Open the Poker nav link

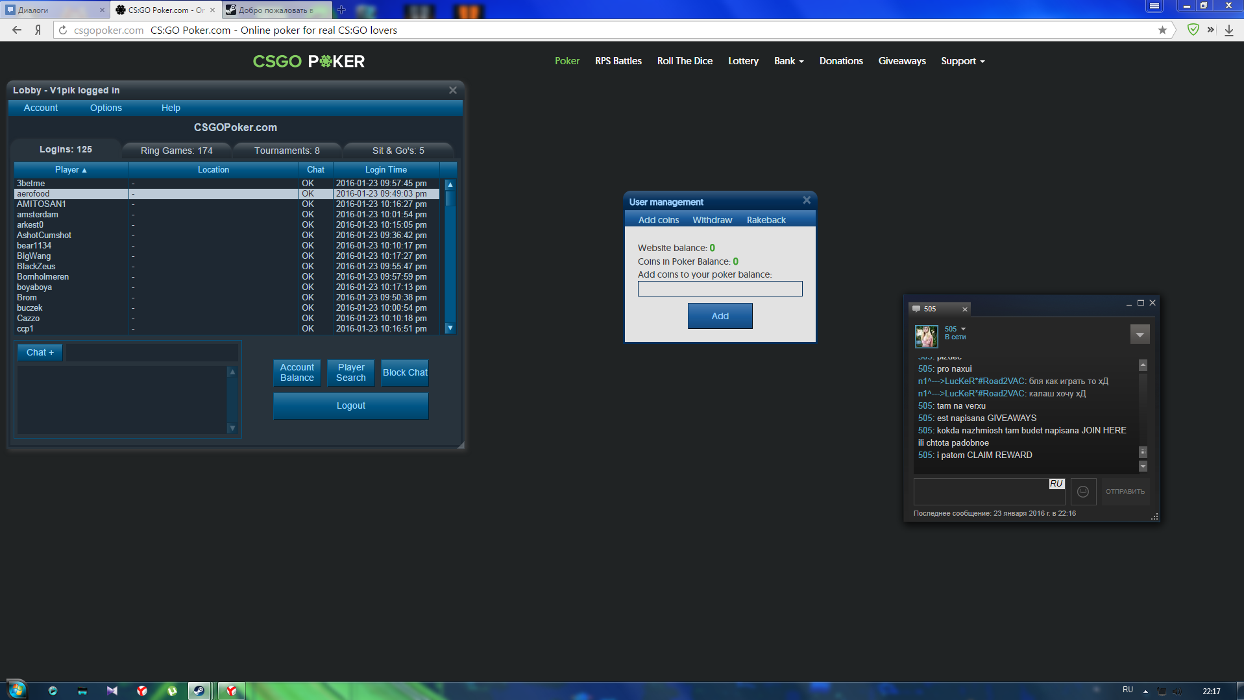point(567,61)
